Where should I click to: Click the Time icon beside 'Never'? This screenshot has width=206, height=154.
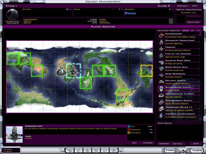[129, 127]
